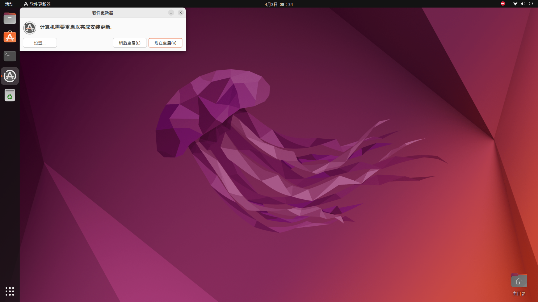Viewport: 538px width, 302px height.
Task: Open power menu in top bar
Action: click(x=531, y=4)
